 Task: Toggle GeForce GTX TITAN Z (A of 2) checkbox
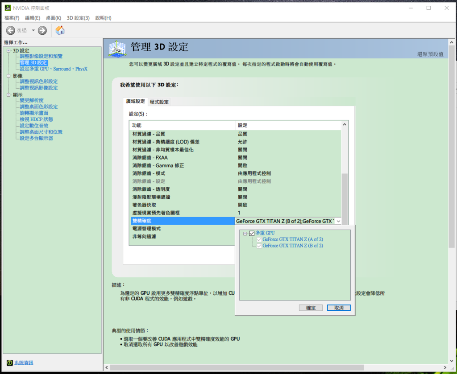click(259, 239)
